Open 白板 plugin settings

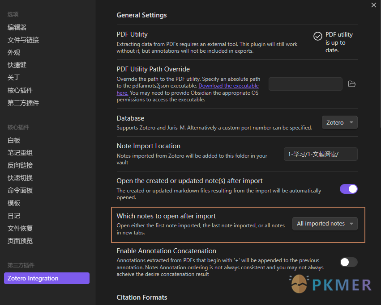click(13, 140)
